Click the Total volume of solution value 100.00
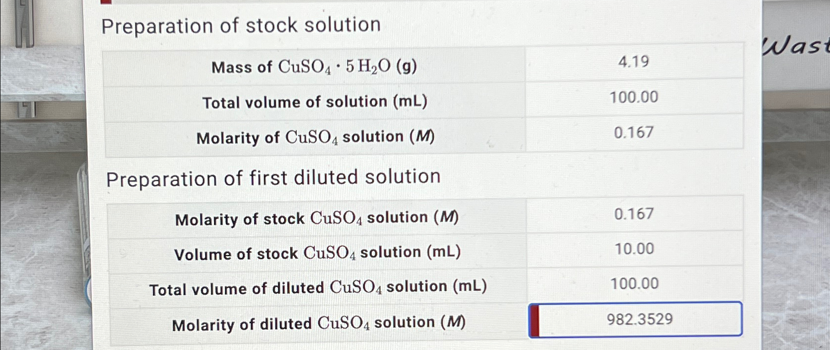The image size is (830, 350). [635, 98]
